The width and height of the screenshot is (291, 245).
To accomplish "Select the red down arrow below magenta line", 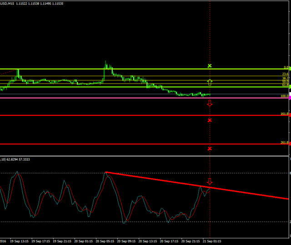I will (210, 103).
